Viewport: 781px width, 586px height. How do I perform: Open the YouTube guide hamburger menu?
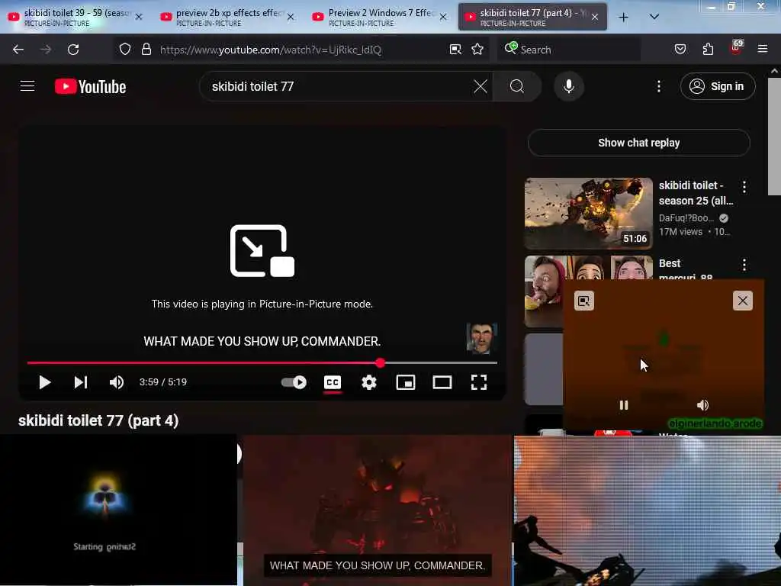pos(27,86)
